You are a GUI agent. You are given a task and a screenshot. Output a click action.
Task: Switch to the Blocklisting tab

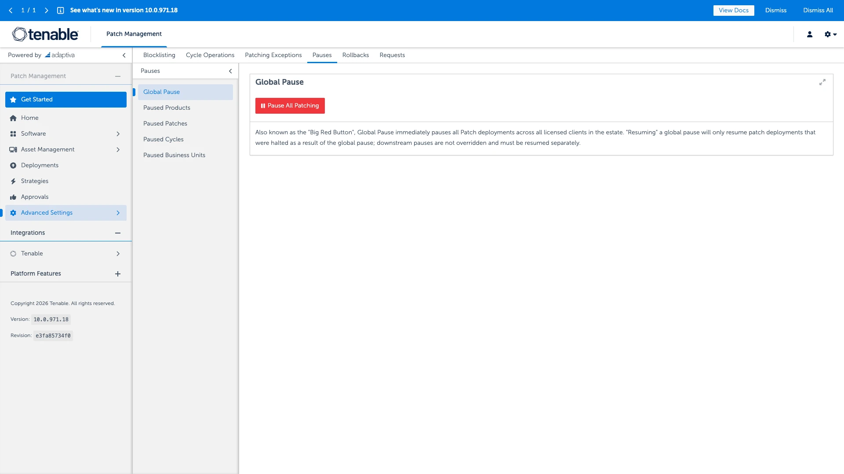click(159, 55)
